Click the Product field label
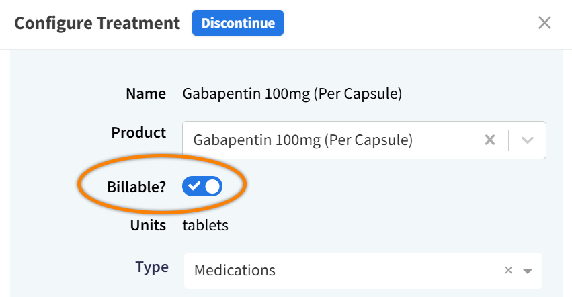This screenshot has height=297, width=572. [x=138, y=132]
